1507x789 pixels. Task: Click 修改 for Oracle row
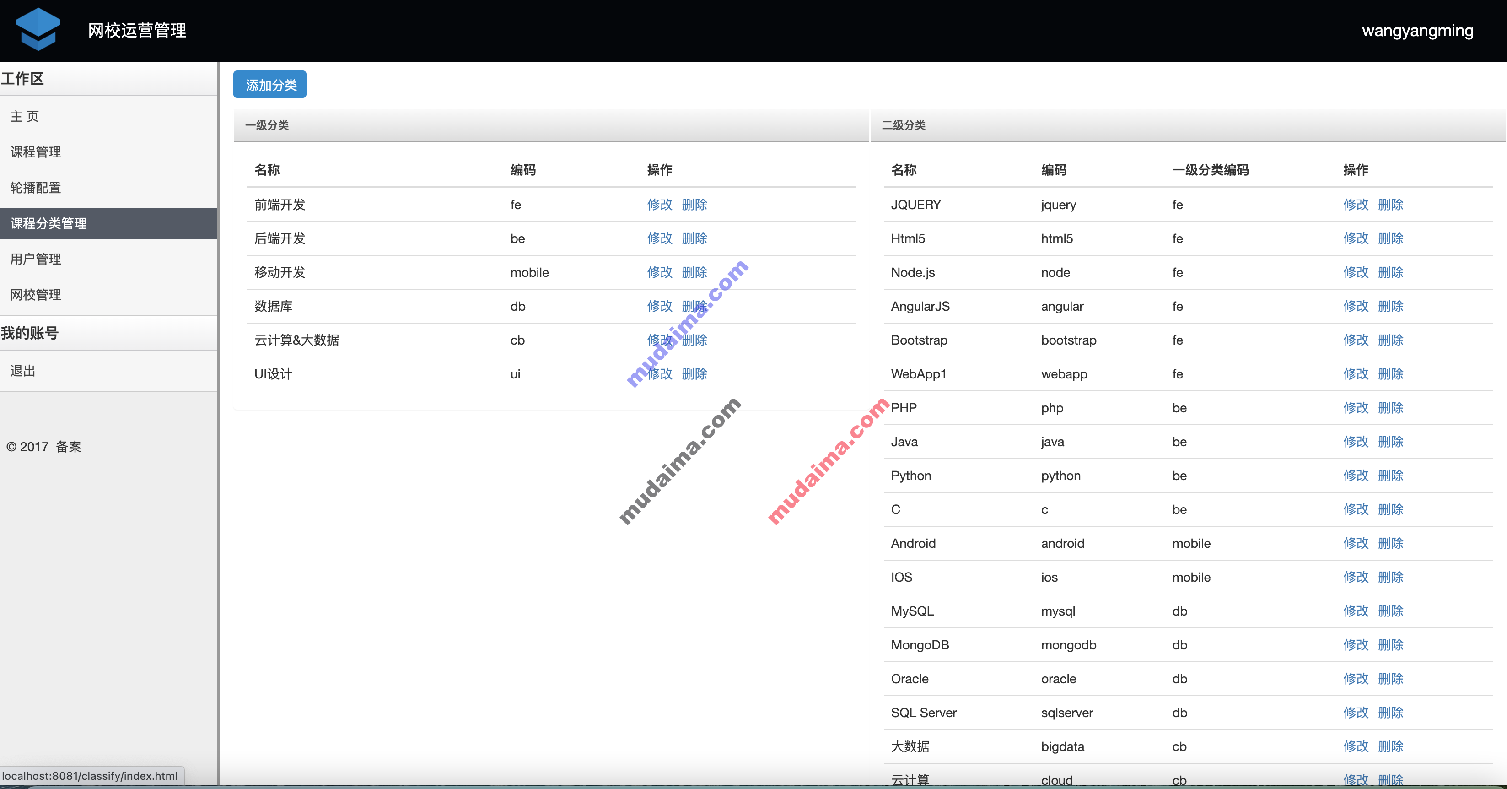tap(1356, 680)
